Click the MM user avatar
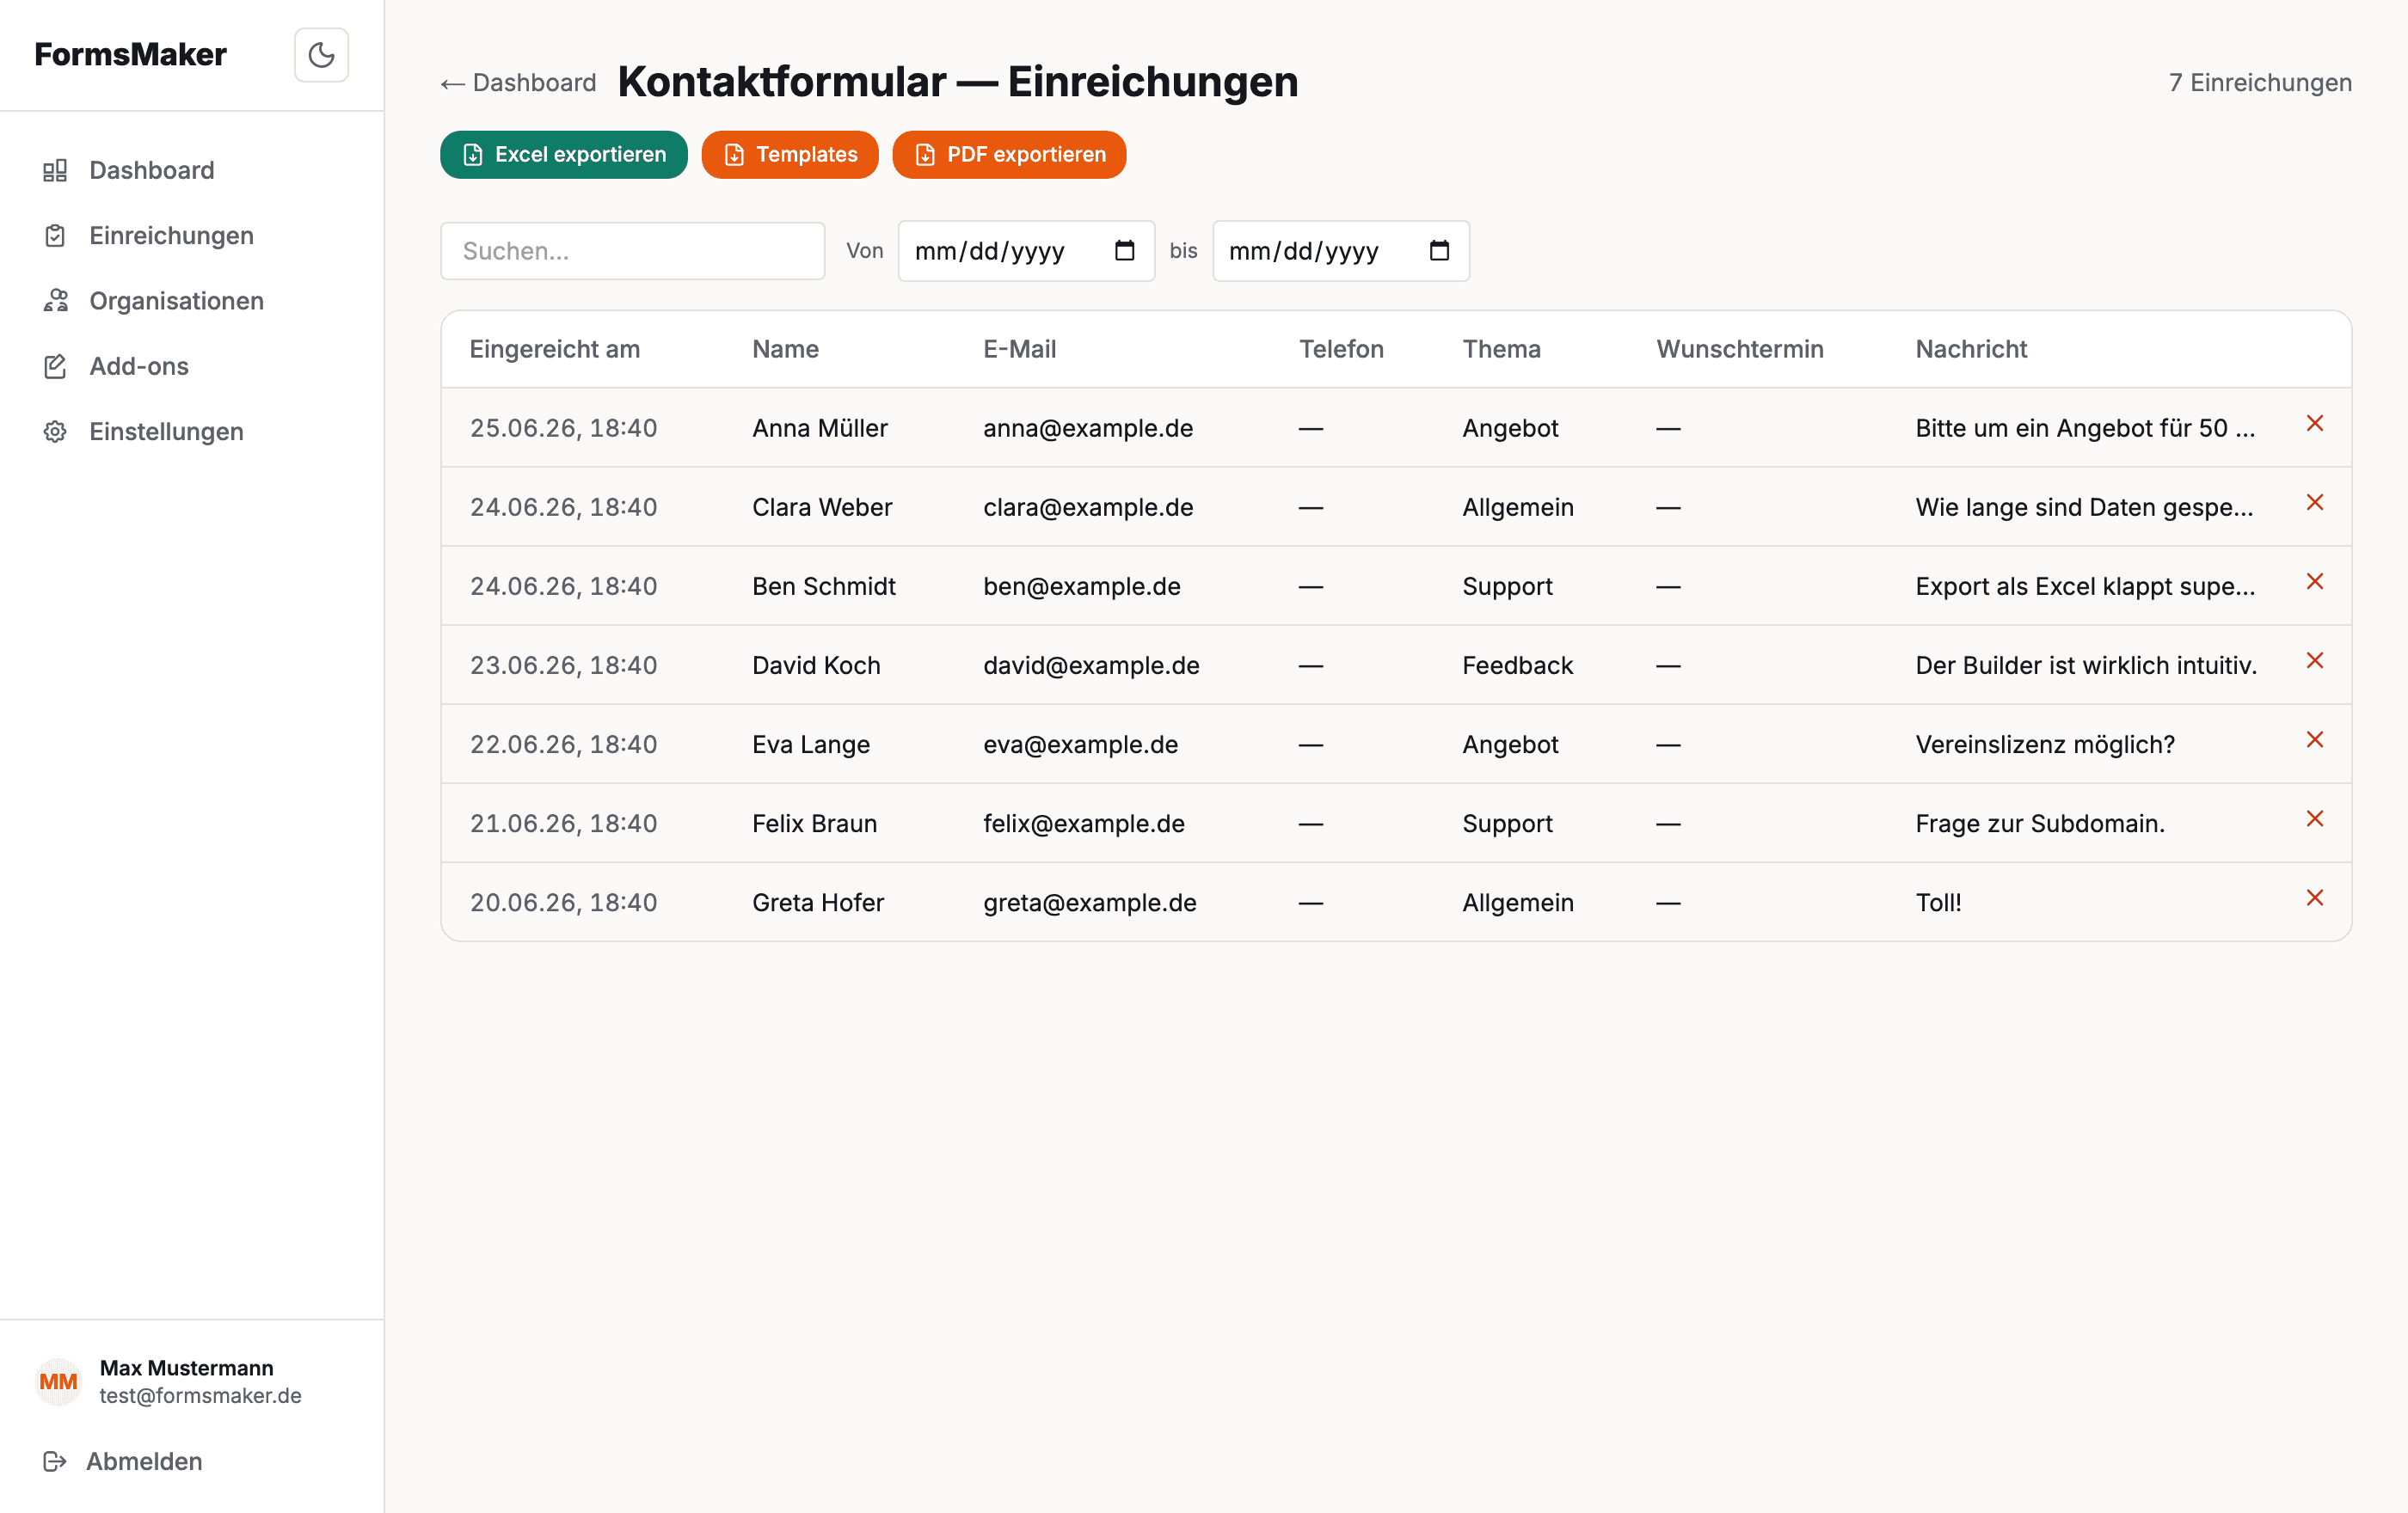 (x=58, y=1381)
